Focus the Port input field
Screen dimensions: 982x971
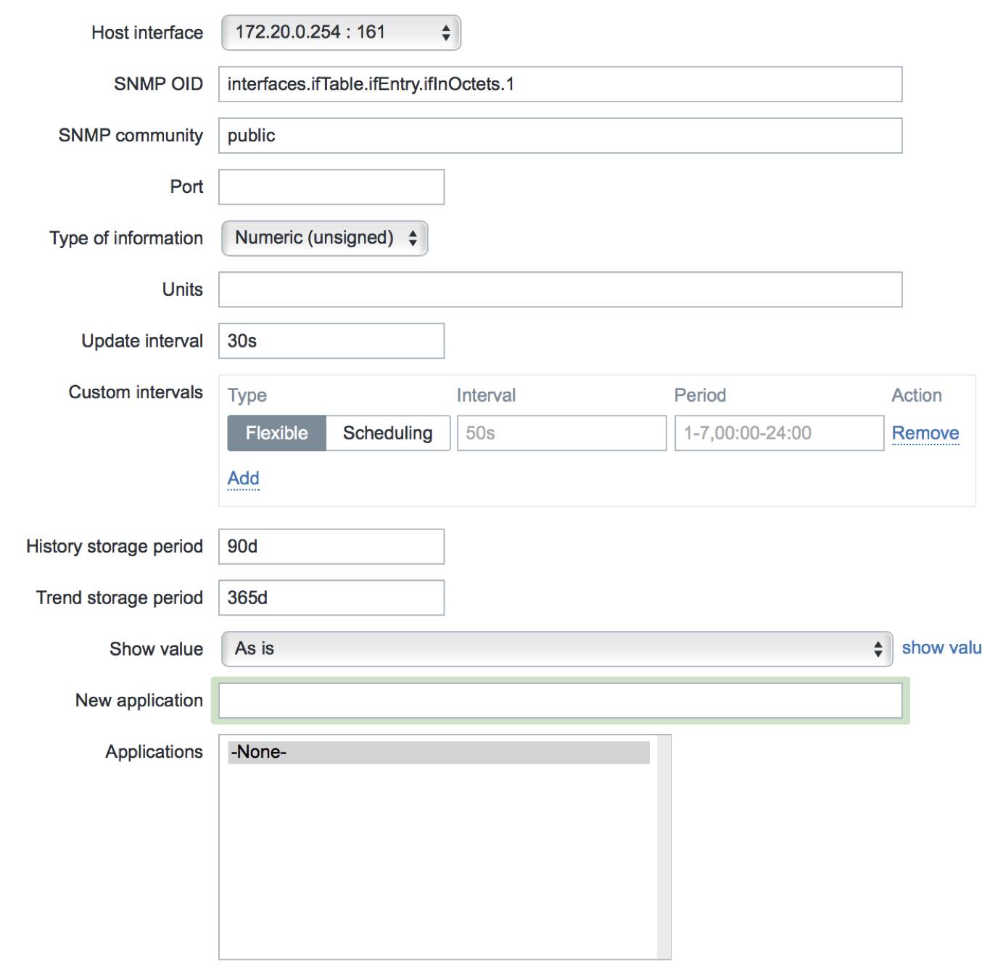tap(331, 187)
